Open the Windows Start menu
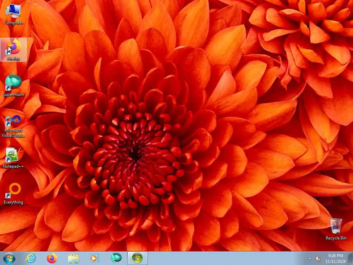Screen dimensions: 353x265 (9, 258)
